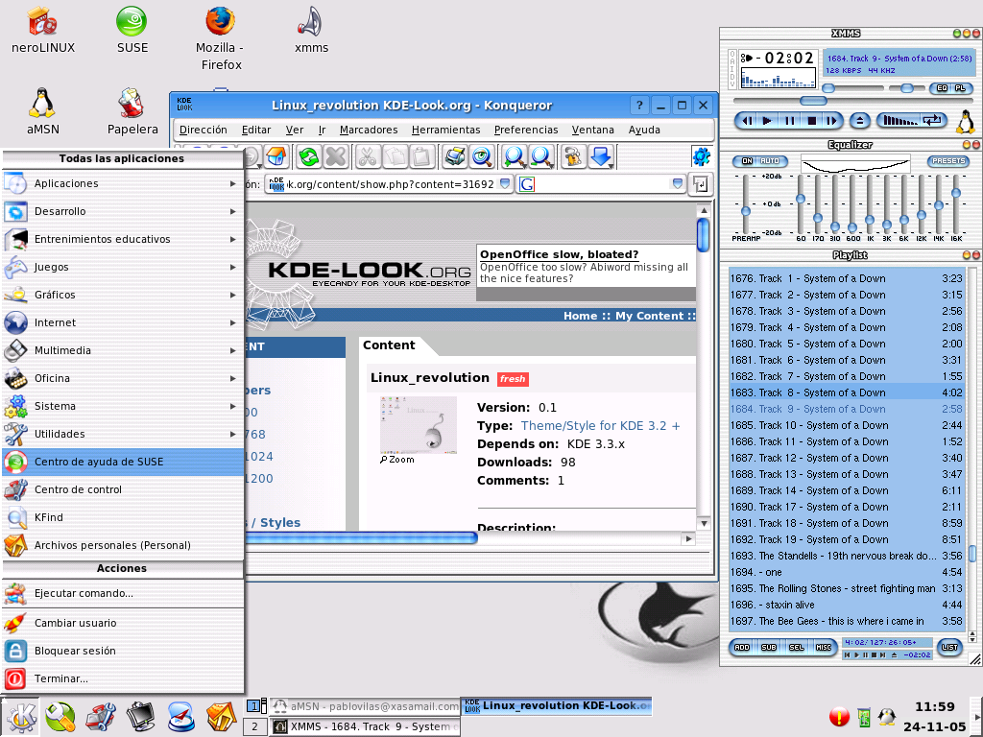
Task: Go to home page in Konqueror toolbar
Action: coord(276,156)
